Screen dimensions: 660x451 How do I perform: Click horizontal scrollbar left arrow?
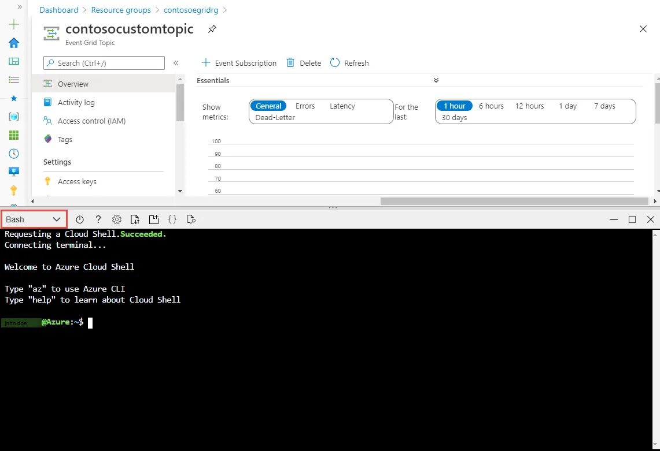tap(33, 202)
